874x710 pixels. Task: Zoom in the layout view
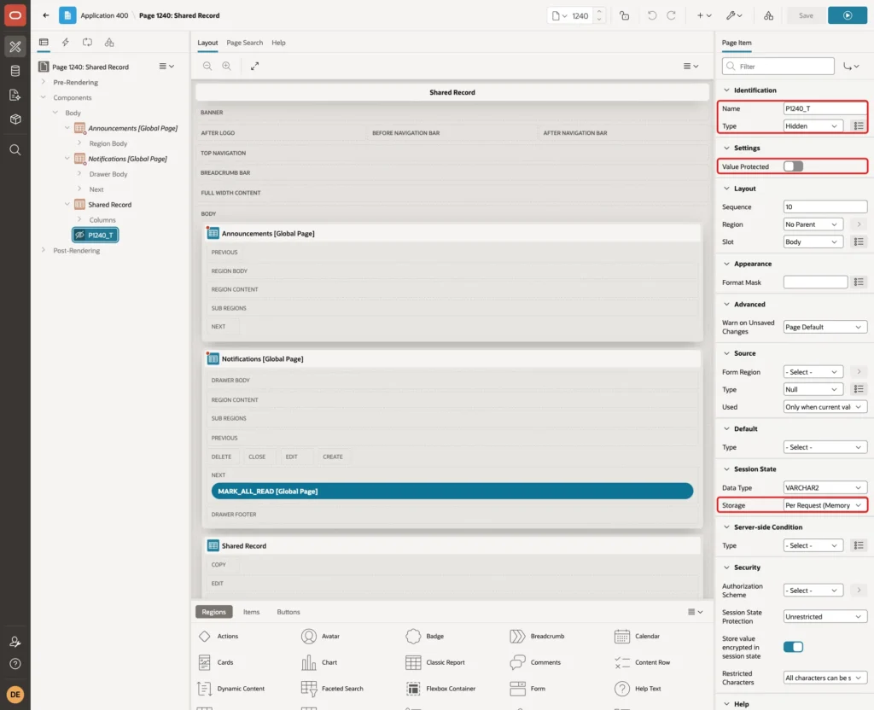coord(226,66)
